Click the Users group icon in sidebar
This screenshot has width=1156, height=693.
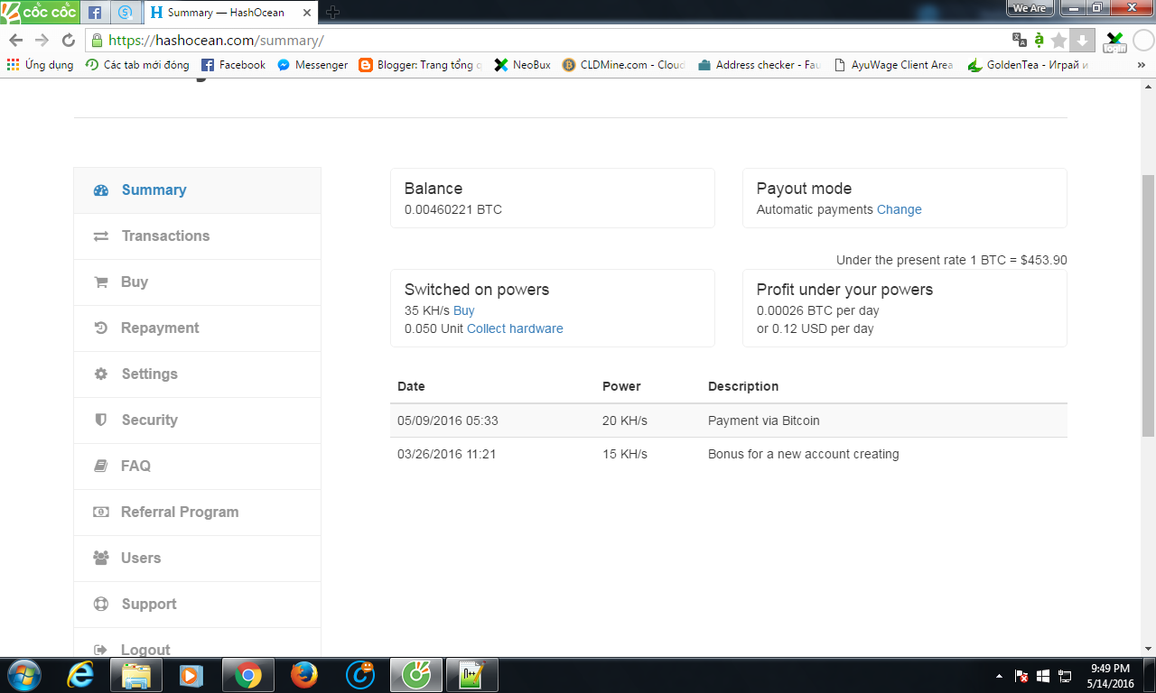101,559
